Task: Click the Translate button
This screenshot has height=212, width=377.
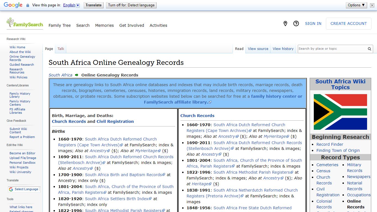Action: tap(94, 5)
